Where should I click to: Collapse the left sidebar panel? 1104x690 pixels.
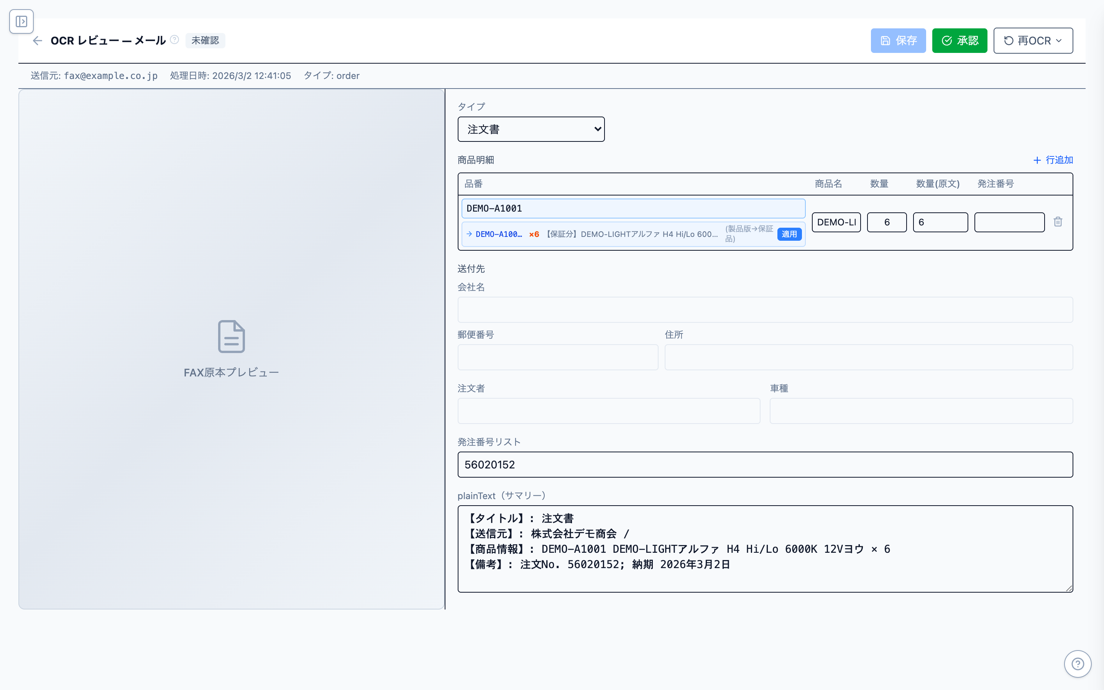click(x=21, y=21)
